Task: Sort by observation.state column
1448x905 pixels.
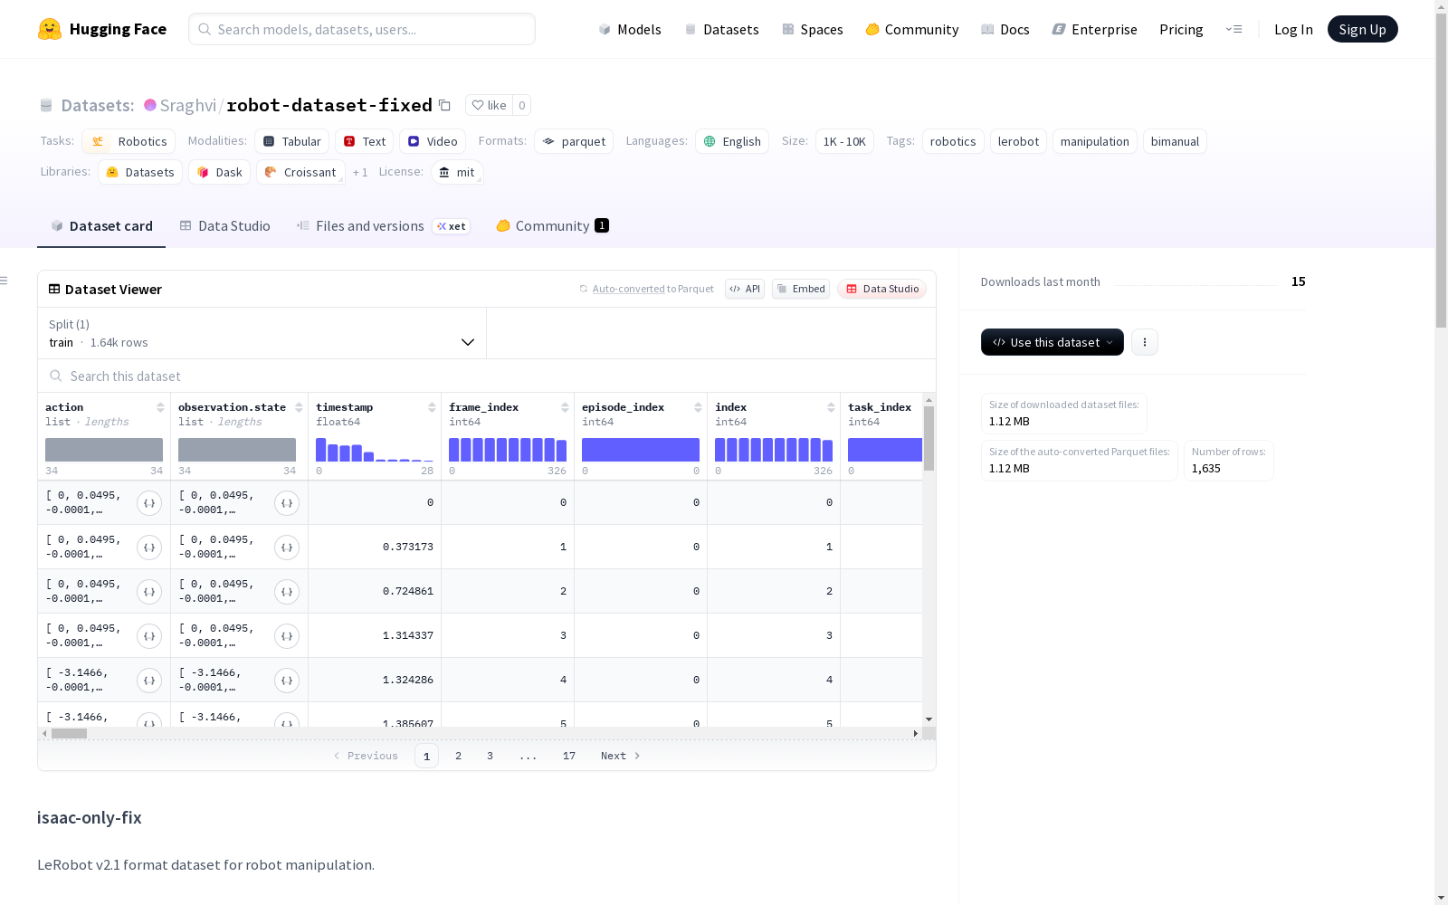Action: coord(299,407)
